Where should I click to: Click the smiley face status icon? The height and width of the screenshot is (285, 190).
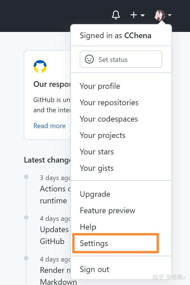point(89,59)
